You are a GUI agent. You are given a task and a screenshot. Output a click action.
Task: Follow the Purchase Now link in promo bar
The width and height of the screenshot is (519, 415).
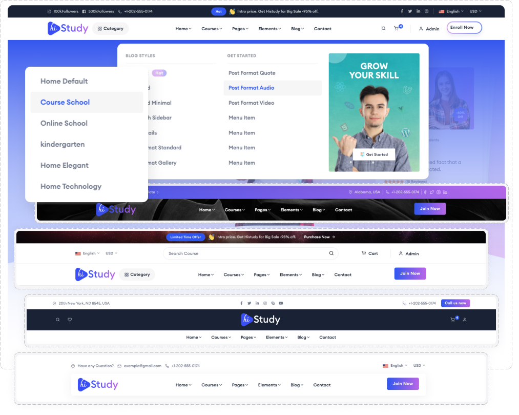(319, 237)
